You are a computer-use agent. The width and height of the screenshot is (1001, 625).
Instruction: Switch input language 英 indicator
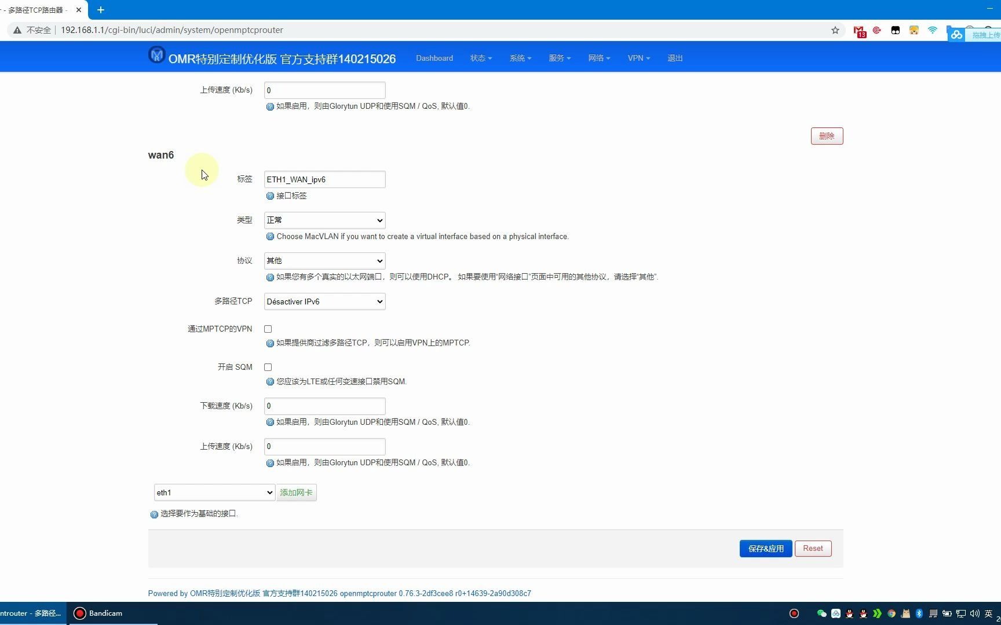click(x=989, y=613)
